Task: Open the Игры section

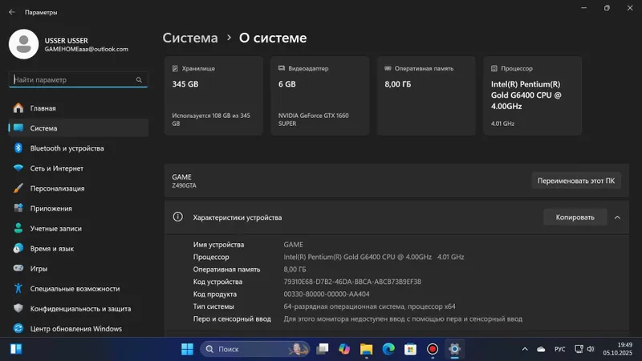Action: coord(78,269)
